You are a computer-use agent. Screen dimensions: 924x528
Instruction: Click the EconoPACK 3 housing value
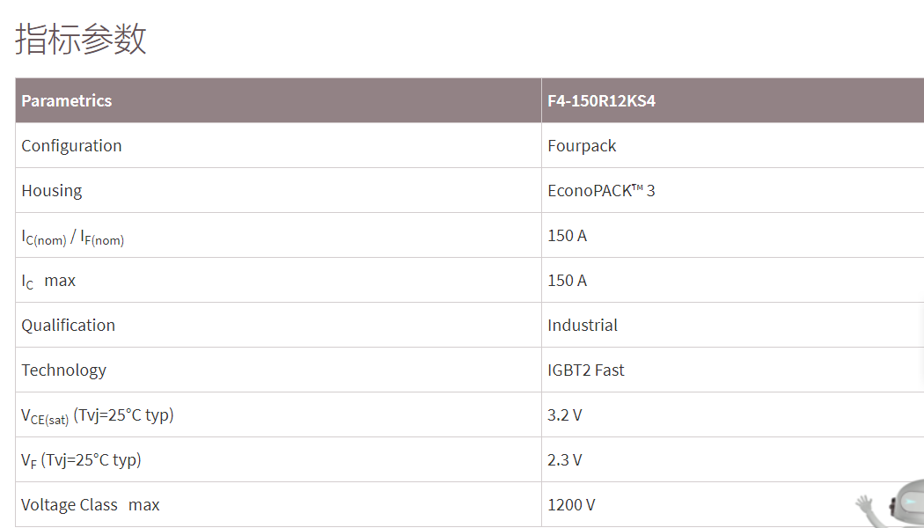(x=601, y=190)
